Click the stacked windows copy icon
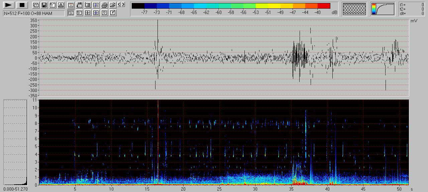The height and width of the screenshot is (192, 428). coord(36,5)
